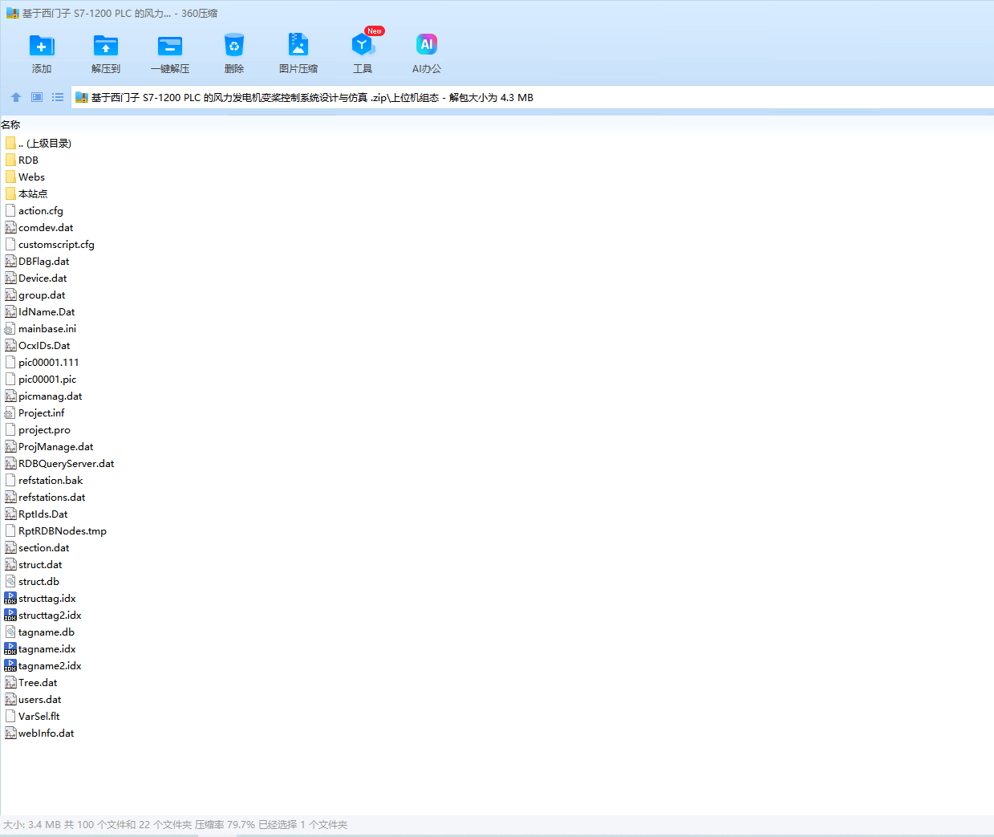Viewport: 994px width, 837px height.
Task: Open the 工具 (Tools) icon
Action: (x=363, y=45)
